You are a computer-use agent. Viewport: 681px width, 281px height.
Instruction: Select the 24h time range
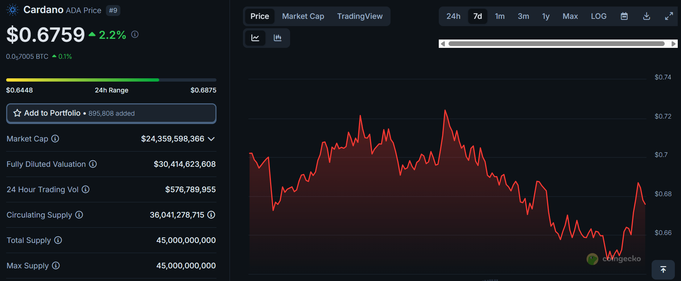[453, 16]
